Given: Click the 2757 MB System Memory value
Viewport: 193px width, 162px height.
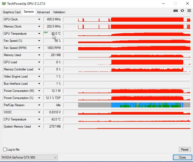Looking at the screenshot, I should tap(52, 127).
